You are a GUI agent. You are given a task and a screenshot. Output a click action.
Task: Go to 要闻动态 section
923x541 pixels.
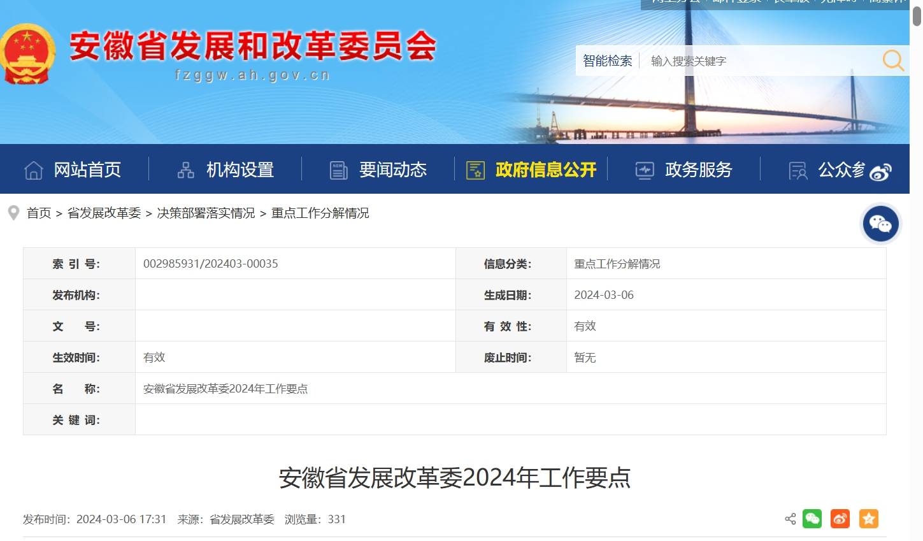(x=392, y=170)
